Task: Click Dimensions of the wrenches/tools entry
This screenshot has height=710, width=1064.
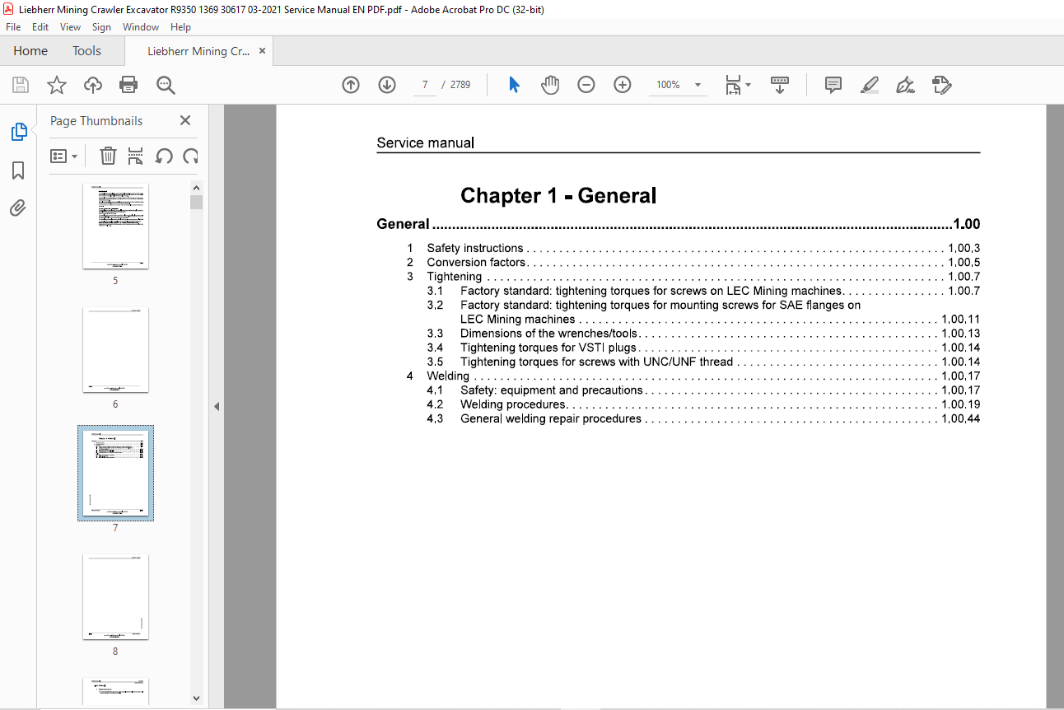Action: pyautogui.click(x=549, y=334)
